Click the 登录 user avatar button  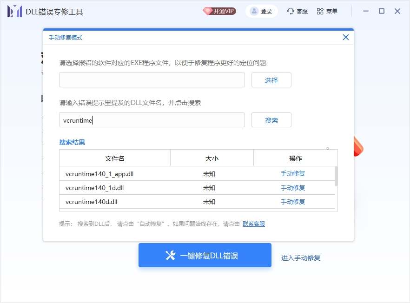261,12
